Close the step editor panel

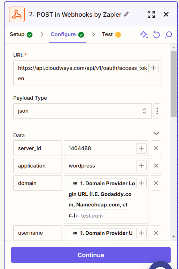click(166, 14)
